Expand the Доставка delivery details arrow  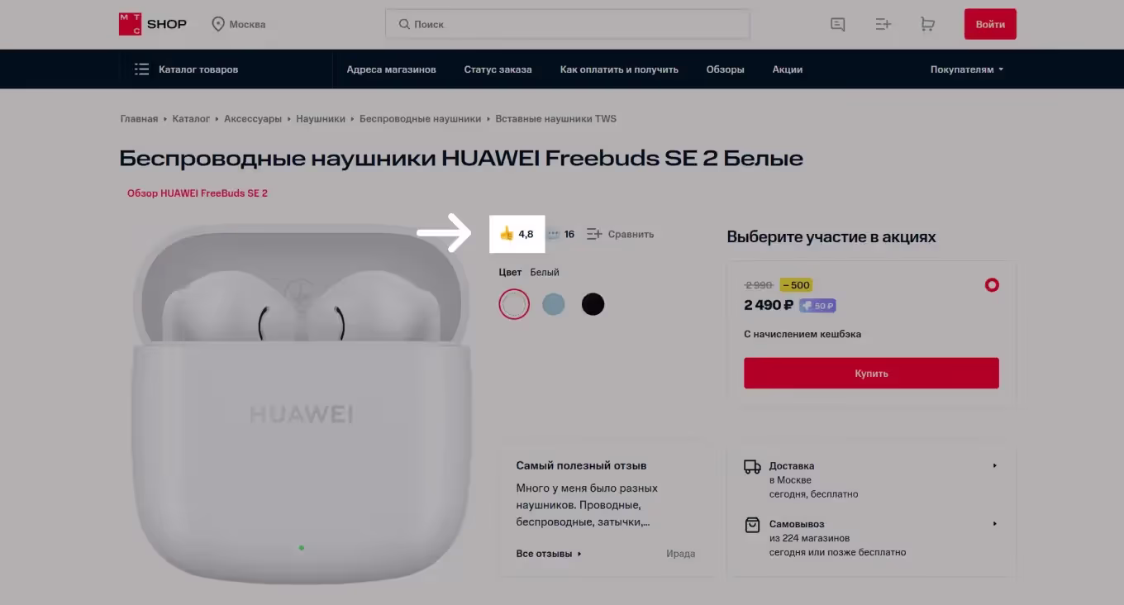(x=994, y=466)
